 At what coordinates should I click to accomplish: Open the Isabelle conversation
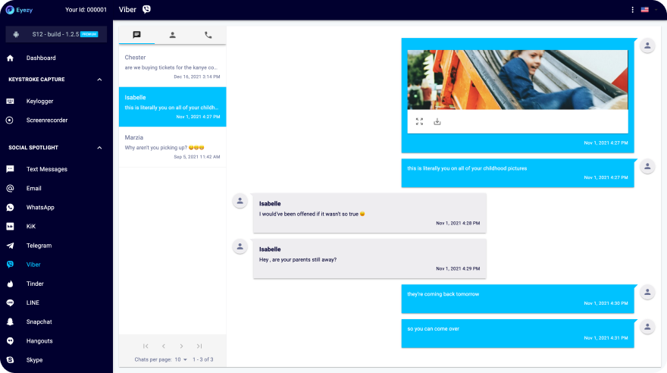(x=172, y=107)
